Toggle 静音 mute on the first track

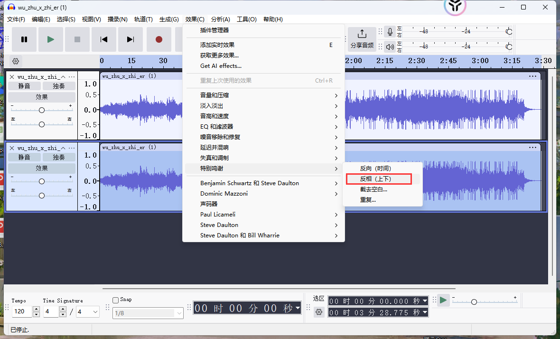point(24,86)
